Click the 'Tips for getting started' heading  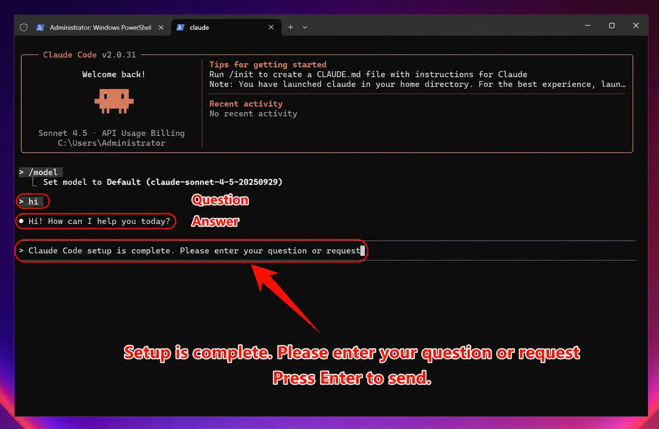[268, 64]
